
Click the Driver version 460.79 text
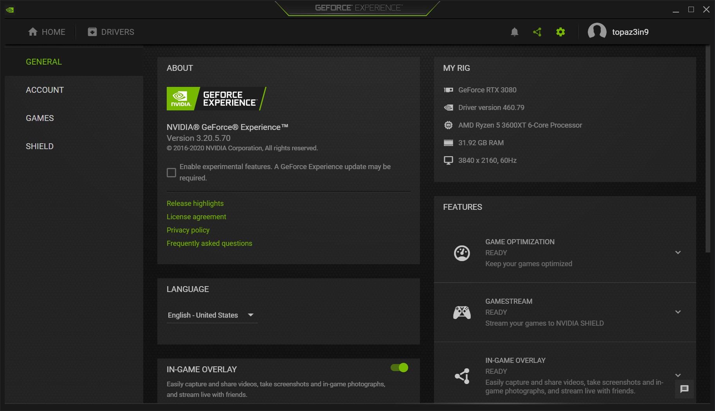coord(491,108)
